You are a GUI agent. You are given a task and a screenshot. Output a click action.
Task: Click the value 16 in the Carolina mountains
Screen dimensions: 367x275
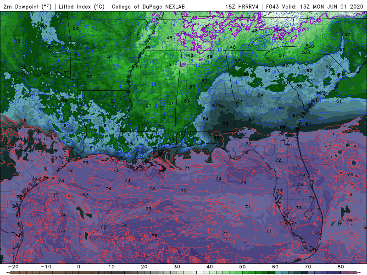click(279, 38)
